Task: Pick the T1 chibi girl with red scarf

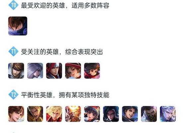Action: (92, 71)
